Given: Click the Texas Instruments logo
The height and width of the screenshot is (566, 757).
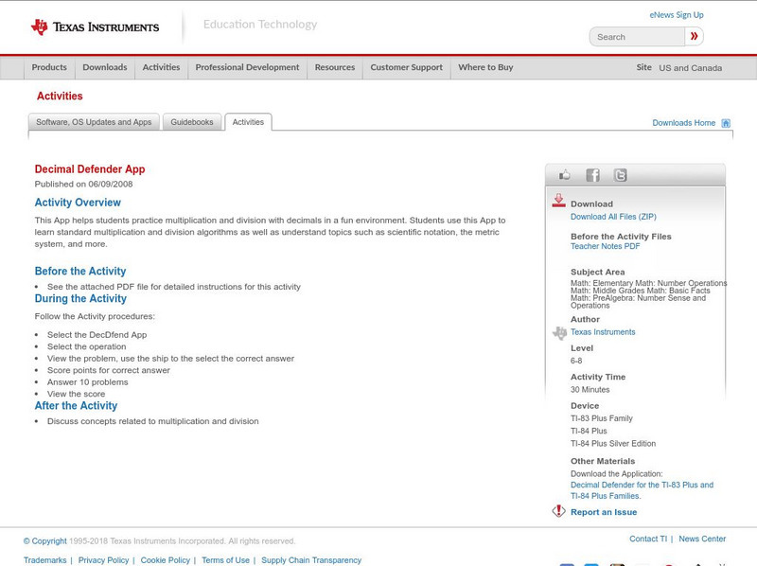Looking at the screenshot, I should tap(96, 27).
